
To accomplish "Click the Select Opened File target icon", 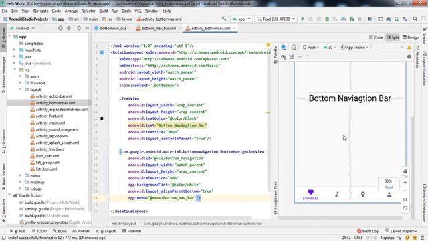I will tap(60, 28).
